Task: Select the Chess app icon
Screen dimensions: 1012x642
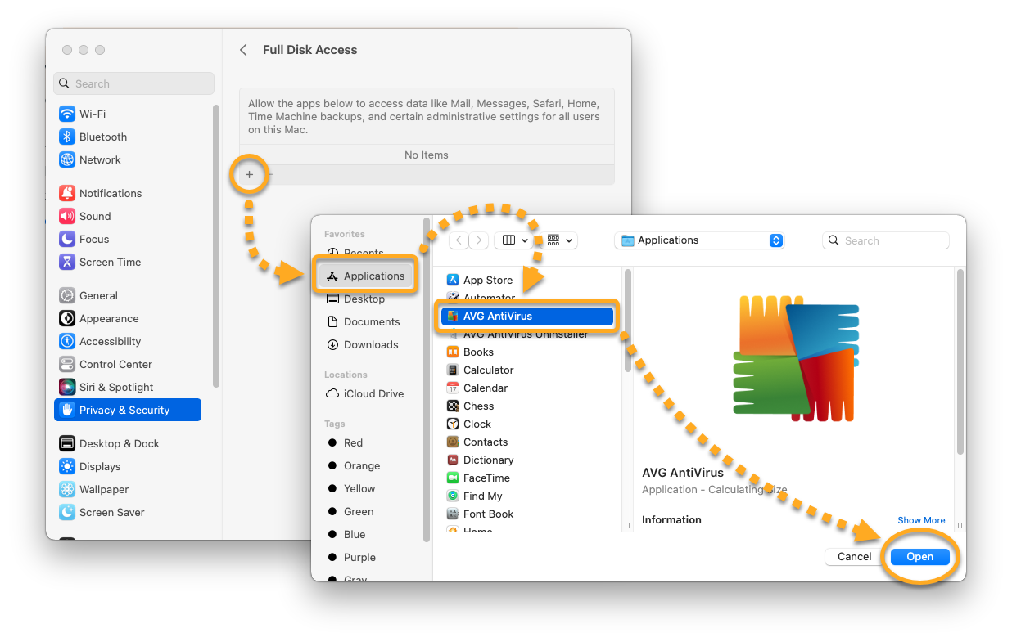Action: coord(453,406)
